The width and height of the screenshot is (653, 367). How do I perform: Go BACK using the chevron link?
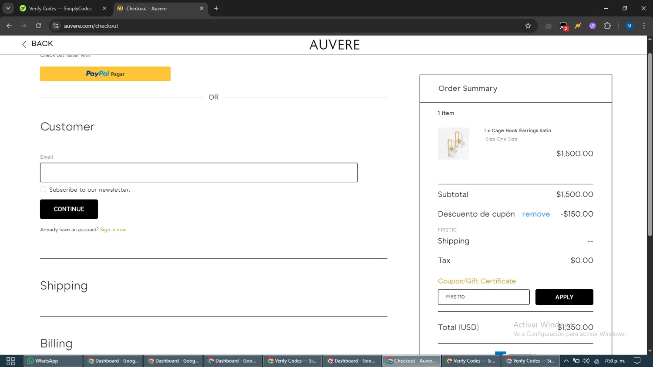37,43
